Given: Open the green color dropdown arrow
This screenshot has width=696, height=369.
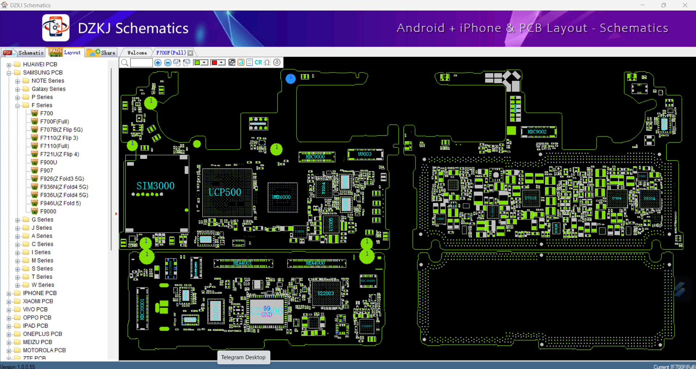Looking at the screenshot, I should click(205, 63).
